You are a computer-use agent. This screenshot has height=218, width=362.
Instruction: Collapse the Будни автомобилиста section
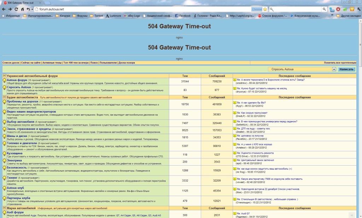click(x=4, y=97)
